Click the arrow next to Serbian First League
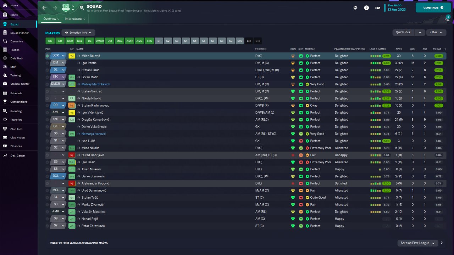454x255 pixels. (442, 243)
